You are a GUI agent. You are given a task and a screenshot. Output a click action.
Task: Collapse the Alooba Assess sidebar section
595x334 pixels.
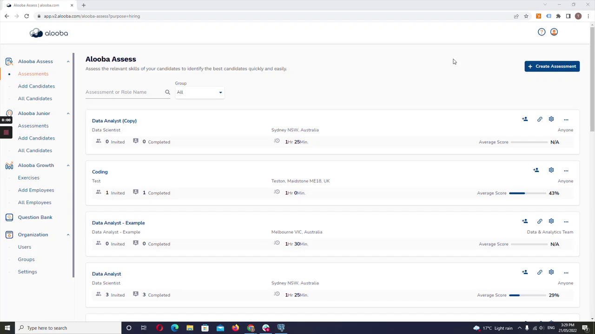pos(68,61)
